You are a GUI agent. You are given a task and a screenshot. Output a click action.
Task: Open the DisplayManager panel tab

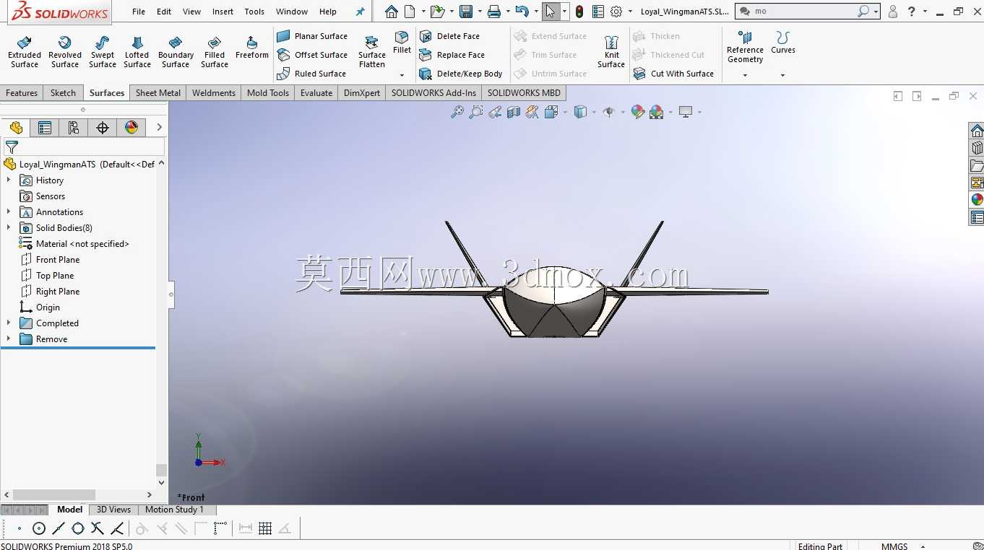[x=131, y=128]
